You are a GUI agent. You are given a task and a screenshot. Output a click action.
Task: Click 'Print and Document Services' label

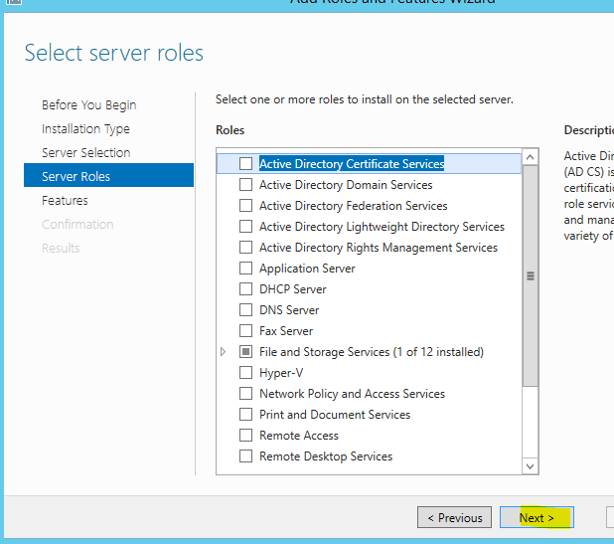[x=335, y=415]
